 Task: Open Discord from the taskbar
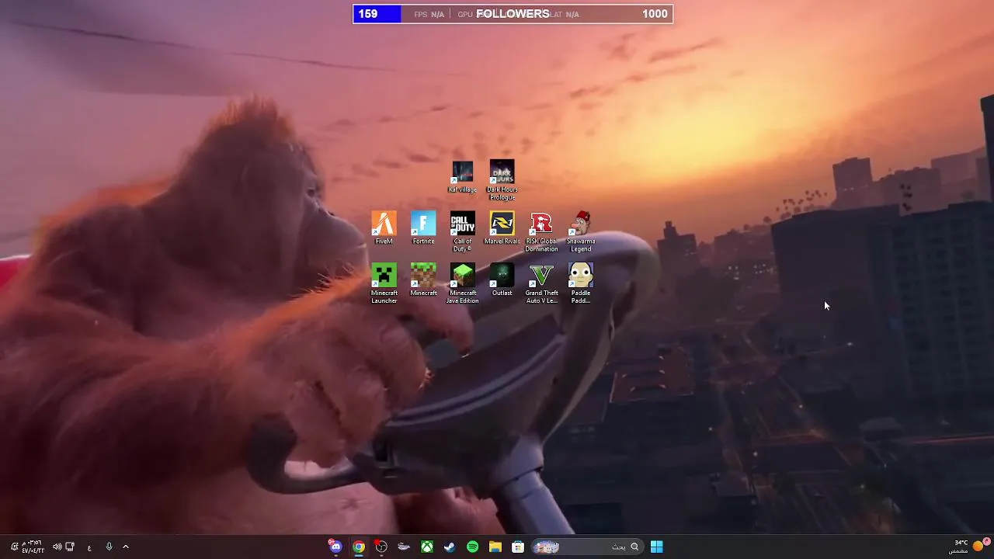tap(335, 547)
